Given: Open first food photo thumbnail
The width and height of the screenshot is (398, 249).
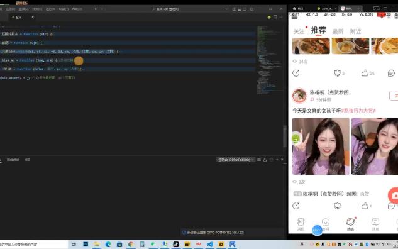Looking at the screenshot, I should pyautogui.click(x=311, y=46).
